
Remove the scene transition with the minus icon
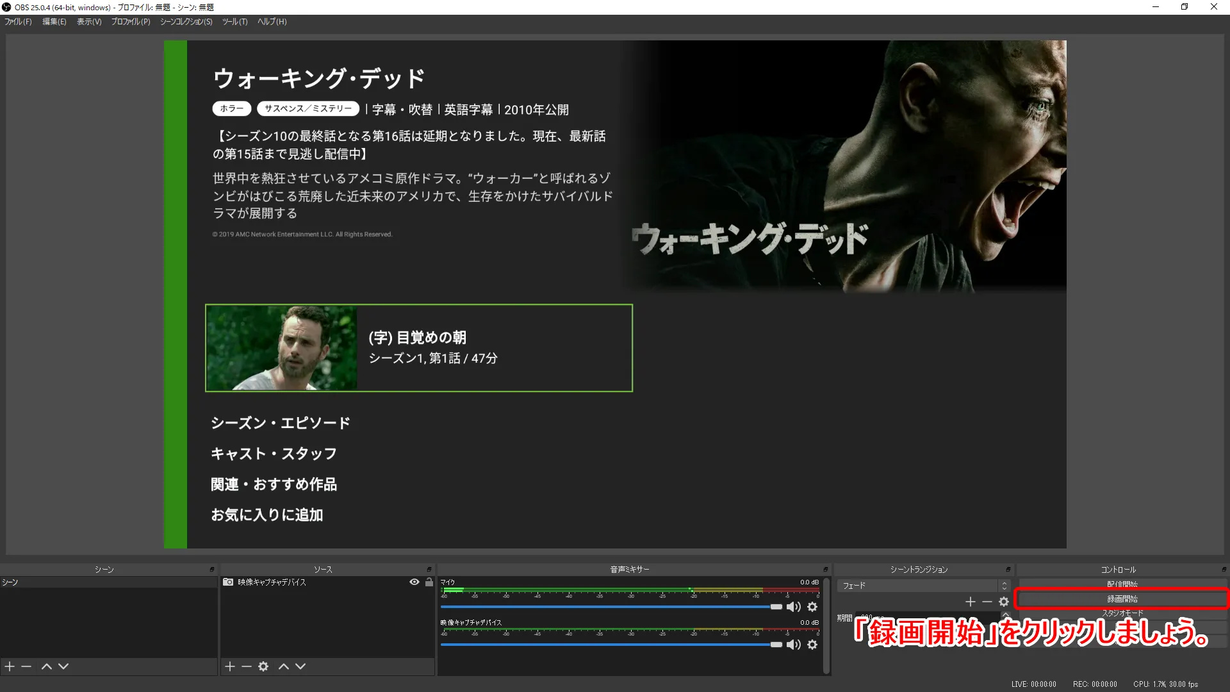tap(987, 602)
